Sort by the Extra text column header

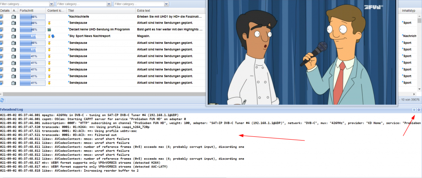[170, 11]
